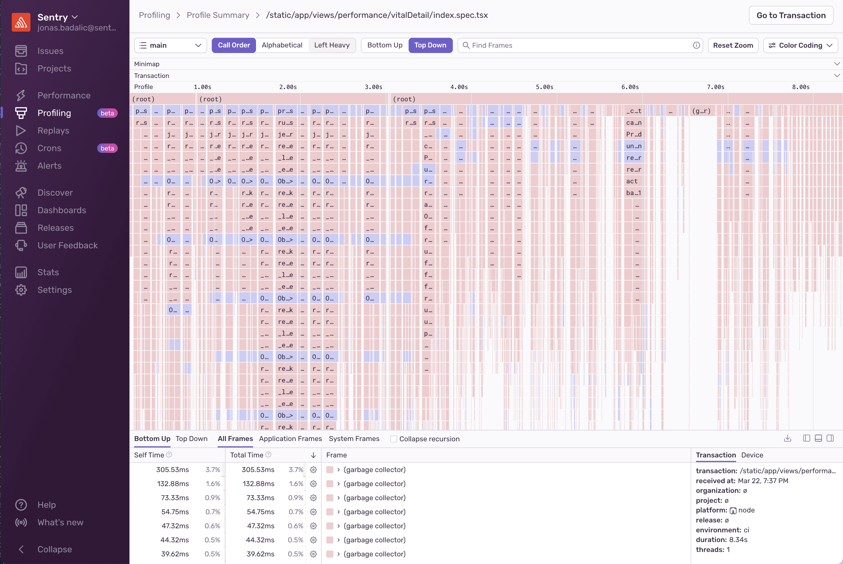Switch to the bottom panel layout icon
The height and width of the screenshot is (564, 843).
818,438
